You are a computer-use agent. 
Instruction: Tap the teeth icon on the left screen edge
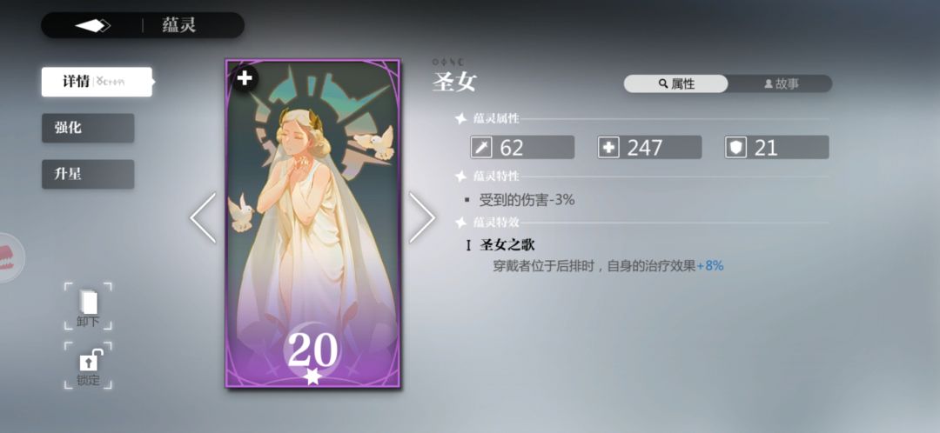coord(7,257)
